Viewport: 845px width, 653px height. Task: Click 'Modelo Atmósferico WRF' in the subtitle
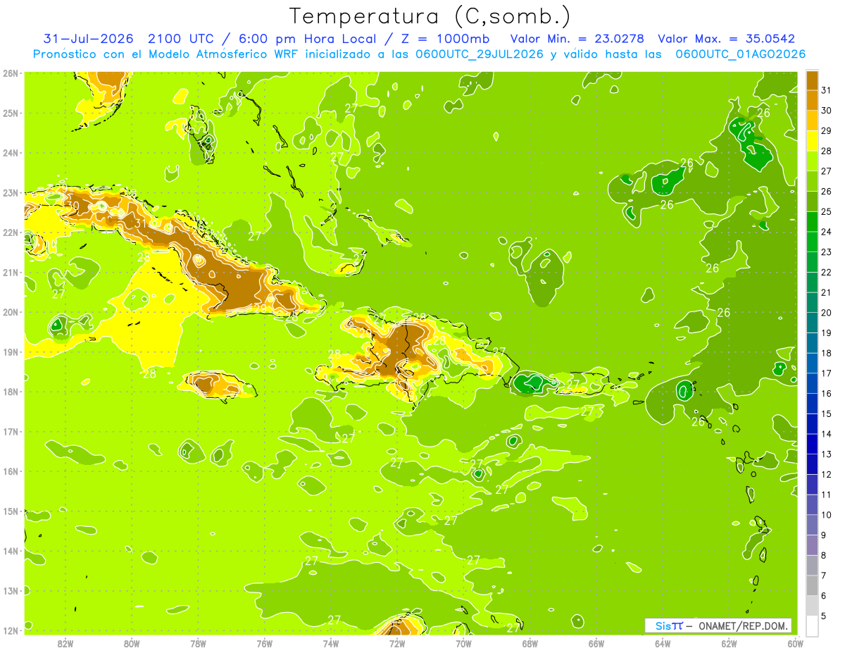point(216,54)
